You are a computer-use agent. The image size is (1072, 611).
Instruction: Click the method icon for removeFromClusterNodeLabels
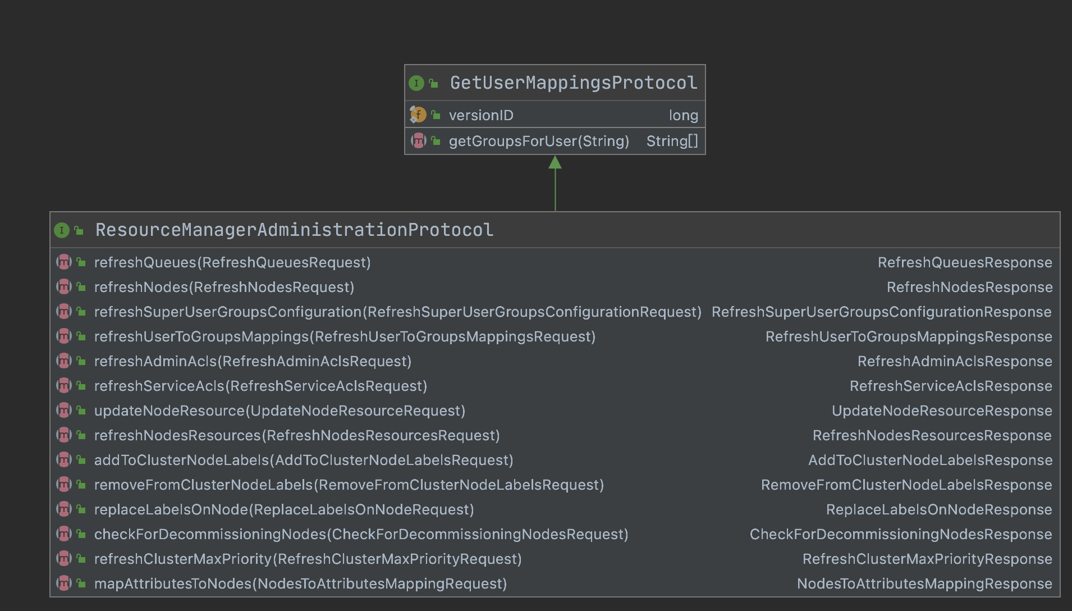64,484
